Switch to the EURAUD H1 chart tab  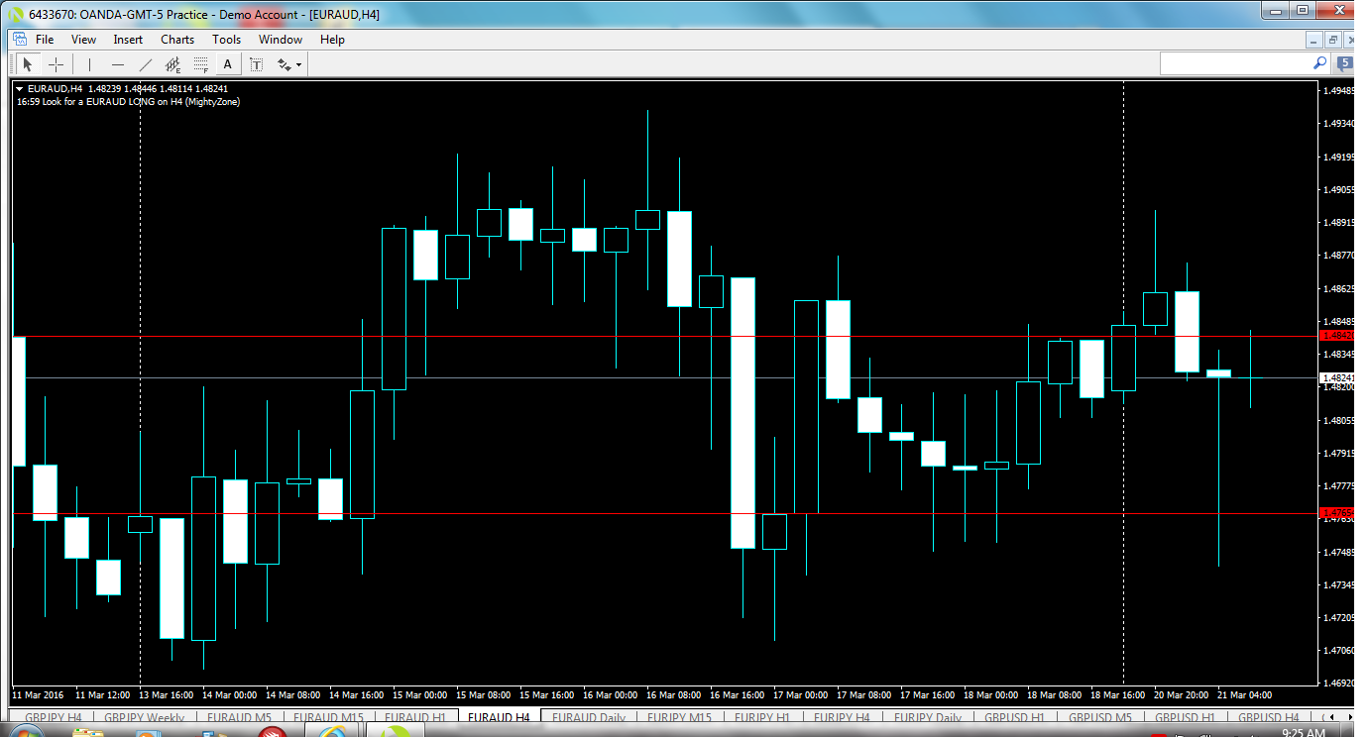pyautogui.click(x=414, y=717)
